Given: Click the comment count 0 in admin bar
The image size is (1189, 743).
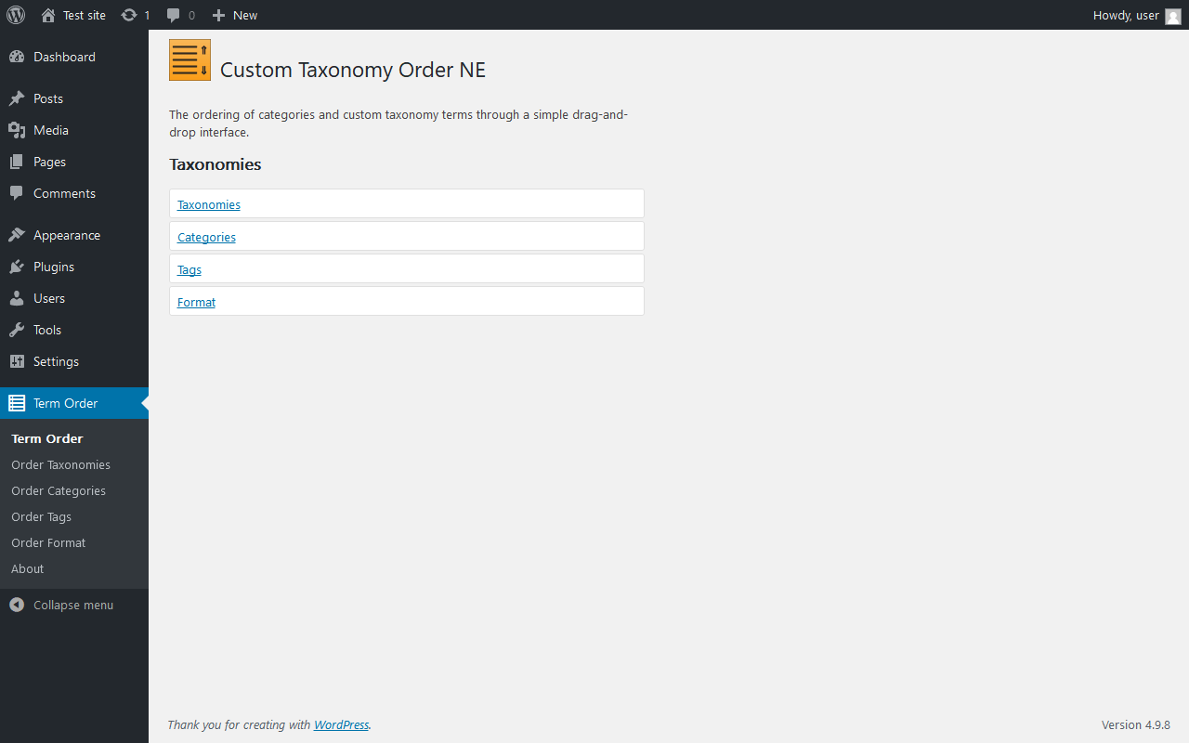Looking at the screenshot, I should 191,15.
